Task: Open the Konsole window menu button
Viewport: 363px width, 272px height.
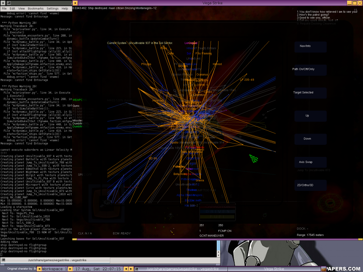Action: [x=3, y=3]
